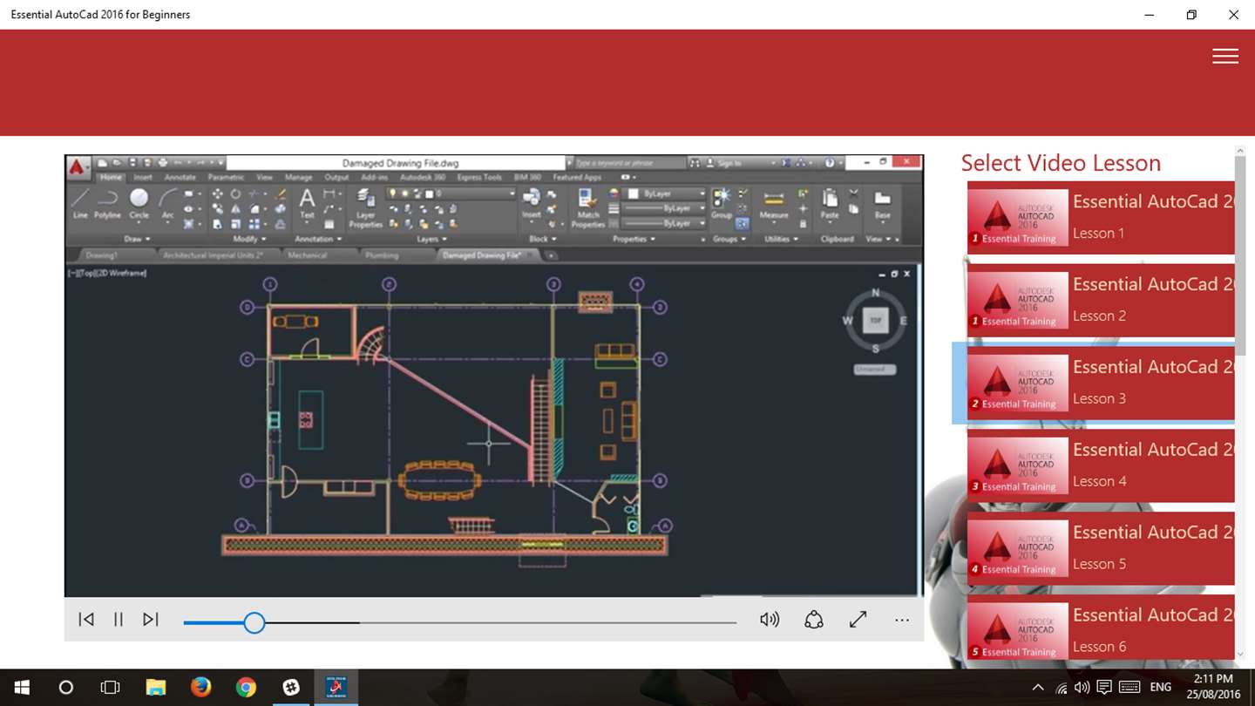
Task: Click the video seek slider handle
Action: (x=254, y=622)
